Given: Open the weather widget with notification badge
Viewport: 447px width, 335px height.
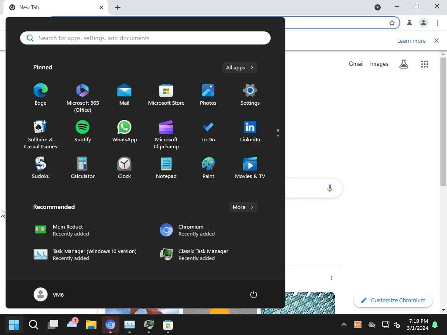Looking at the screenshot, I should tap(72, 324).
